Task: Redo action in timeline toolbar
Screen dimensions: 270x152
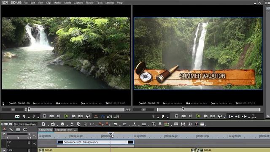Action: 125,124
